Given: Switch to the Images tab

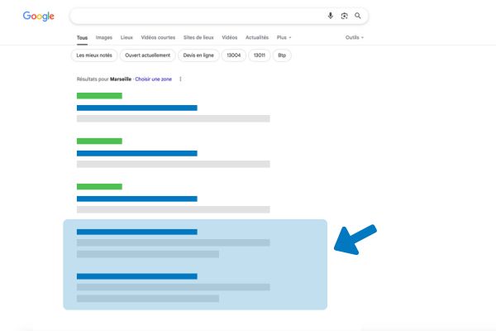Looking at the screenshot, I should click(x=104, y=37).
